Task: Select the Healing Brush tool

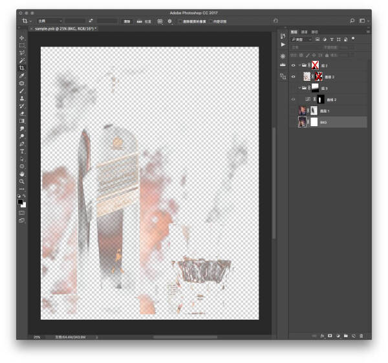Action: (22, 83)
